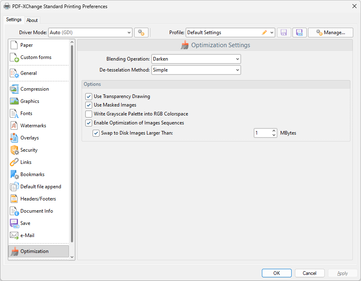Select the Optimization brush icon in sidebar
This screenshot has height=281, width=361.
(15, 251)
